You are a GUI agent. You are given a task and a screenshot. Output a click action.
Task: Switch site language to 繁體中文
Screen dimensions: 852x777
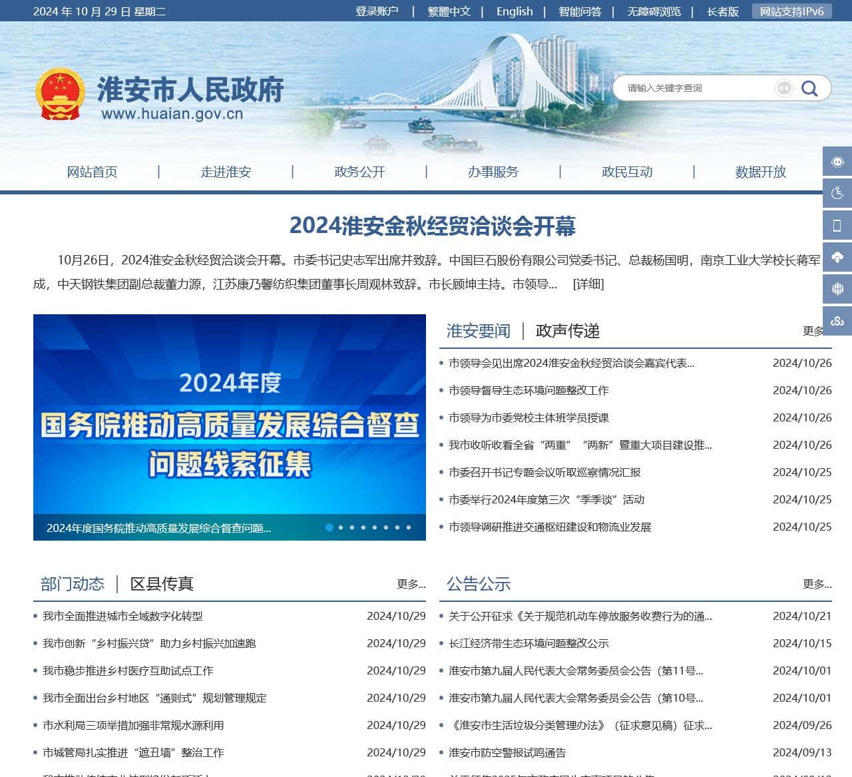[449, 11]
